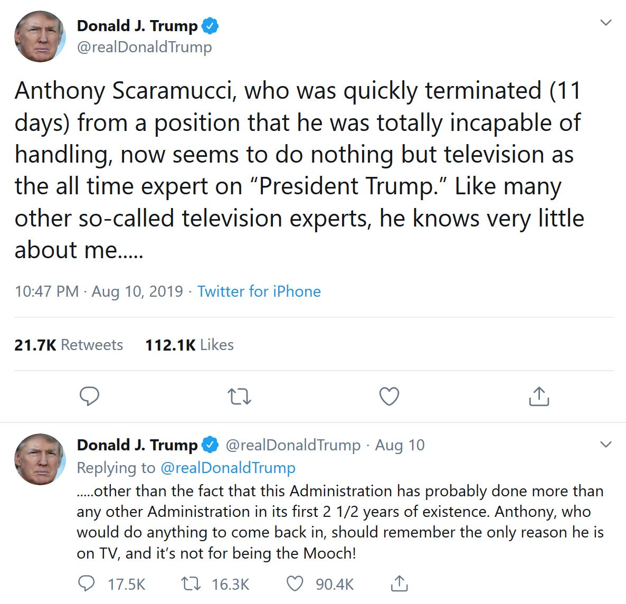Open the @realDonaldTrump handle under the top name
The image size is (626, 604).
[144, 47]
